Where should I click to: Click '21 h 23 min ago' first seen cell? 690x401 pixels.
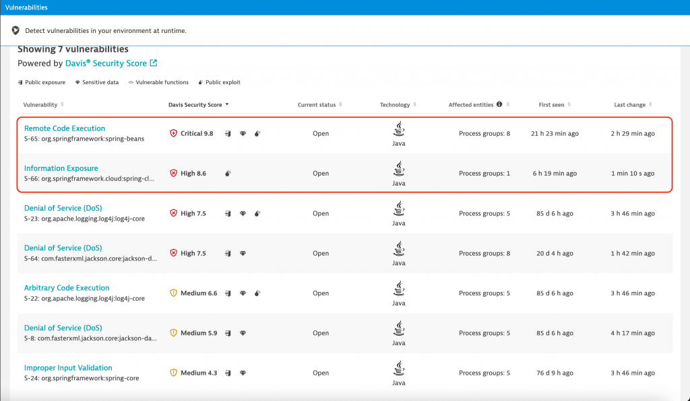pos(555,133)
